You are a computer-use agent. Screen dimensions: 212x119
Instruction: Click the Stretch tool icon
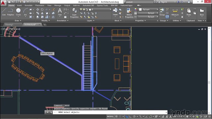click(38, 17)
